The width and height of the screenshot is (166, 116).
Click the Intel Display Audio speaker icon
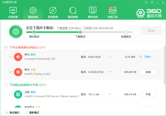pyautogui.click(x=18, y=72)
